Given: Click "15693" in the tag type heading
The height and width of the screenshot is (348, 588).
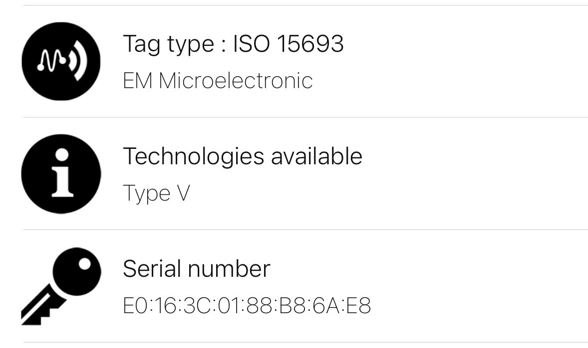Looking at the screenshot, I should [x=310, y=44].
